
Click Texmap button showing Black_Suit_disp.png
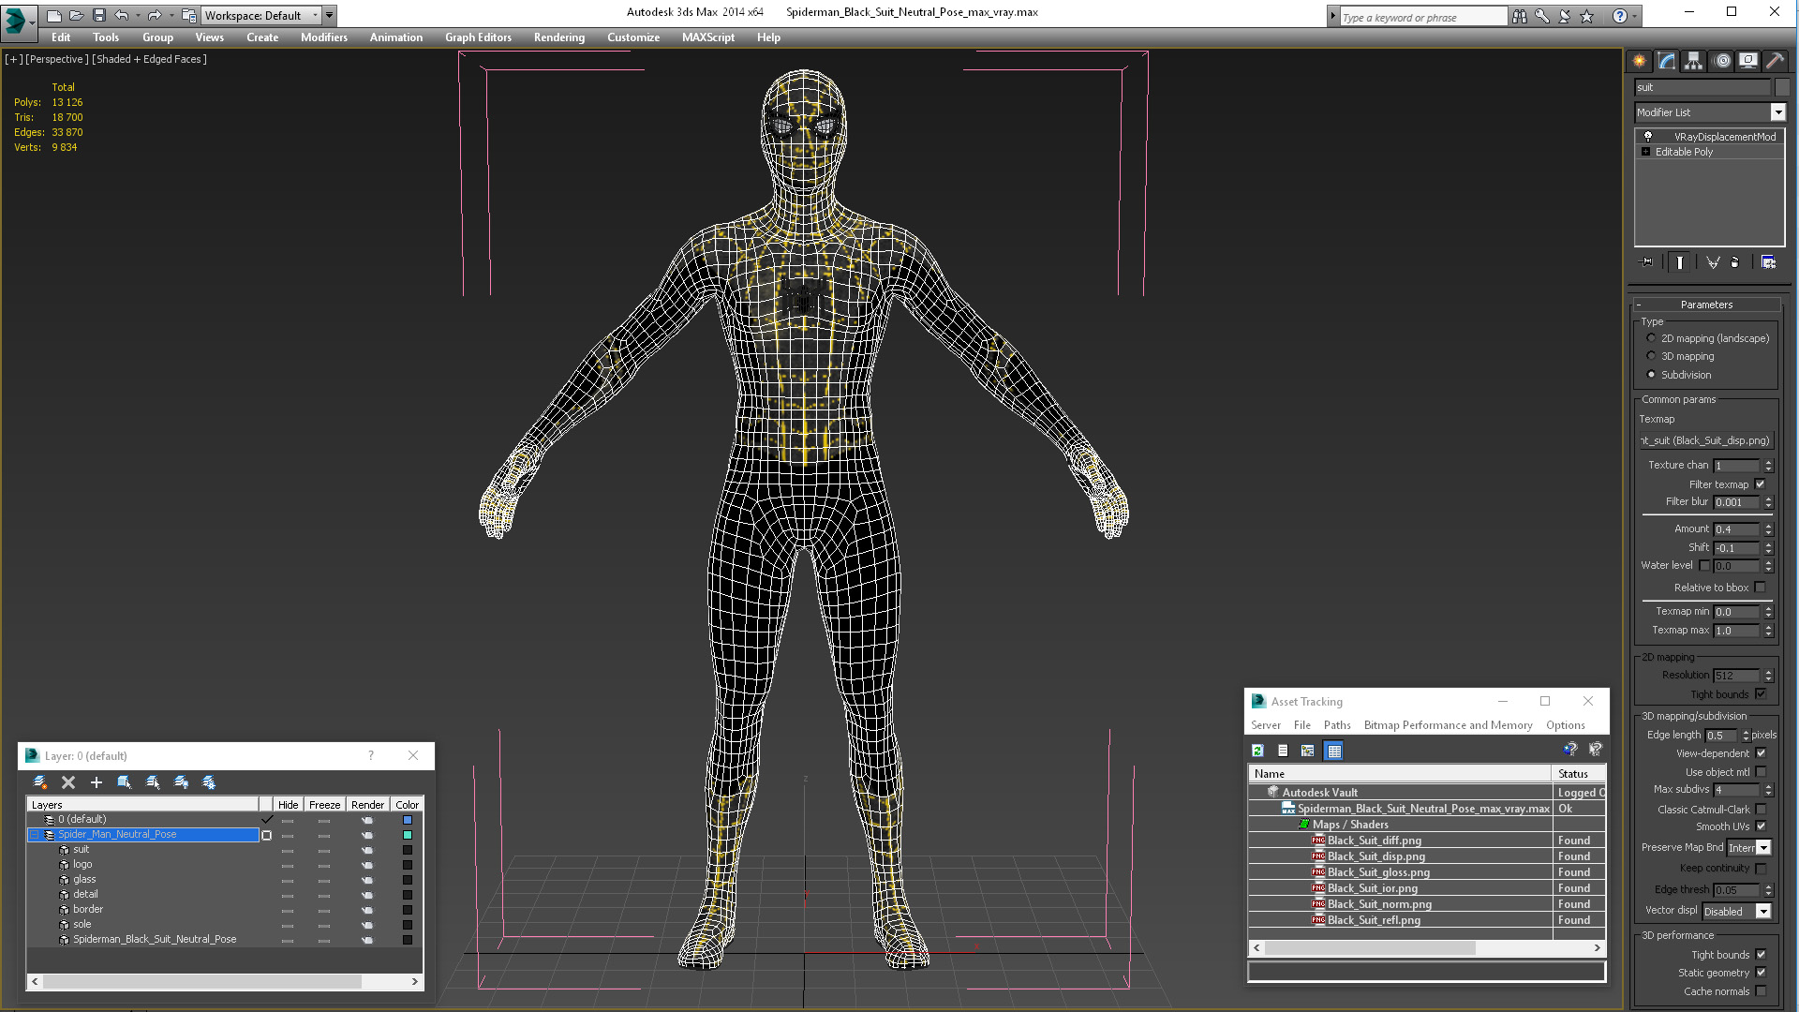pos(1705,440)
